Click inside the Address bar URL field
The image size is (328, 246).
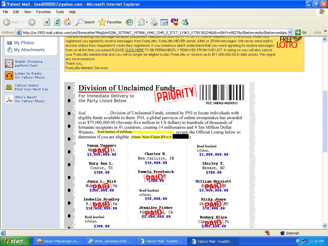154,32
